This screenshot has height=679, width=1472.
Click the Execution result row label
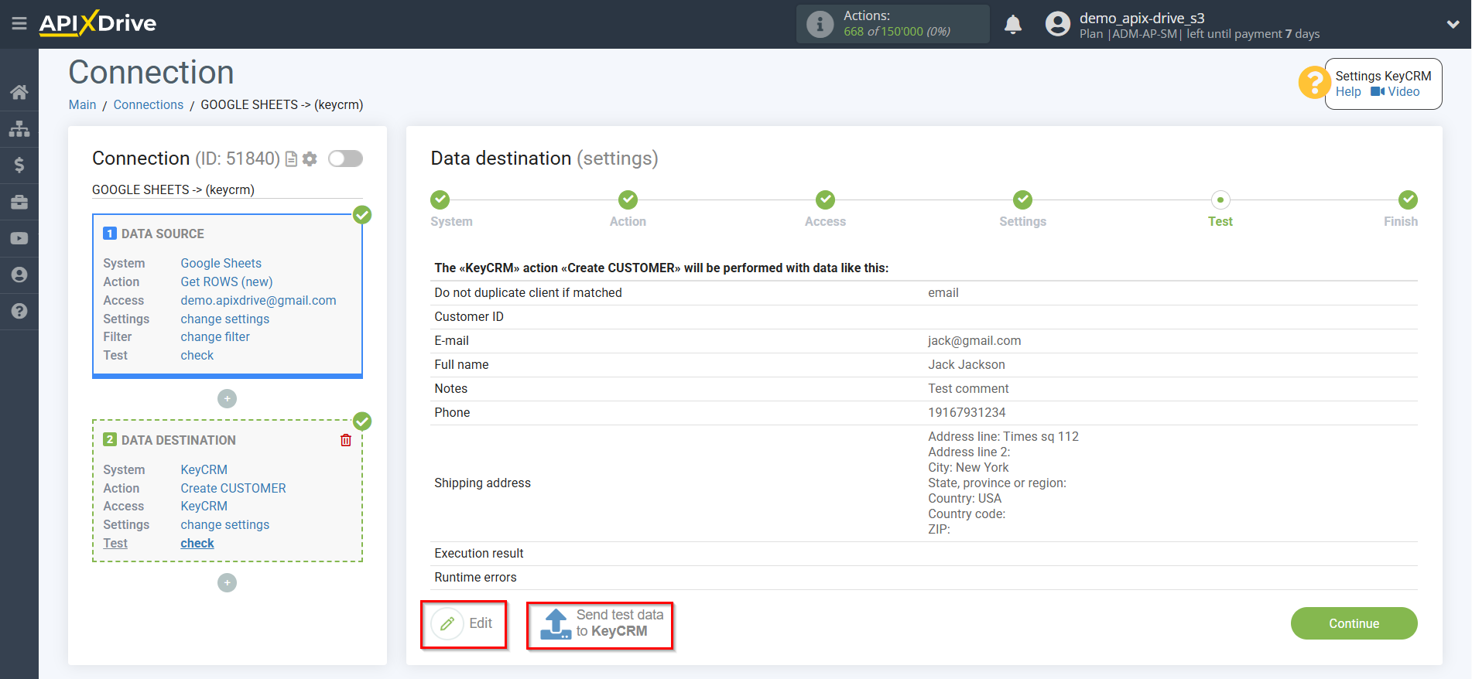pyautogui.click(x=479, y=553)
